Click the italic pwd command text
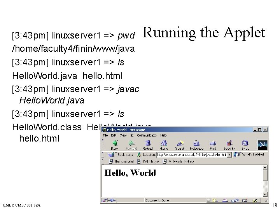Screen dimensions: 280x210 click(x=126, y=36)
